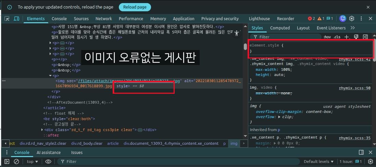Click the new style rule plus icon
The height and width of the screenshot is (167, 376).
tap(347, 37)
